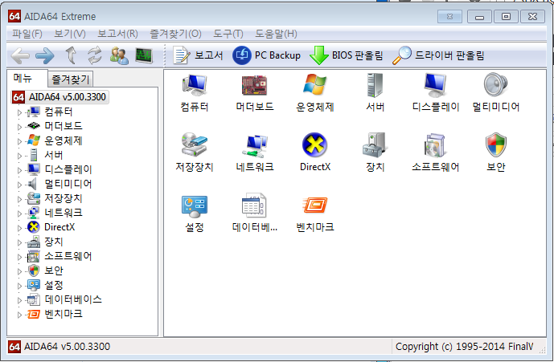The image size is (554, 362).
Task: Open the green graph monitor toolbar icon
Action: pyautogui.click(x=144, y=55)
